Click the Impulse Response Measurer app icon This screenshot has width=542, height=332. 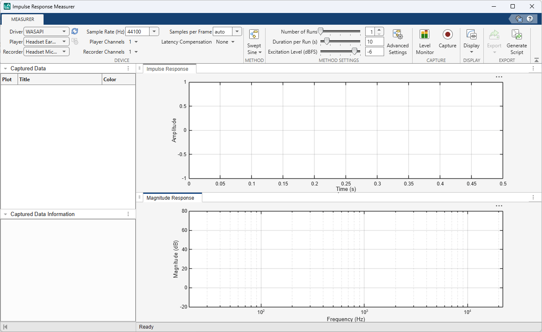coord(7,7)
